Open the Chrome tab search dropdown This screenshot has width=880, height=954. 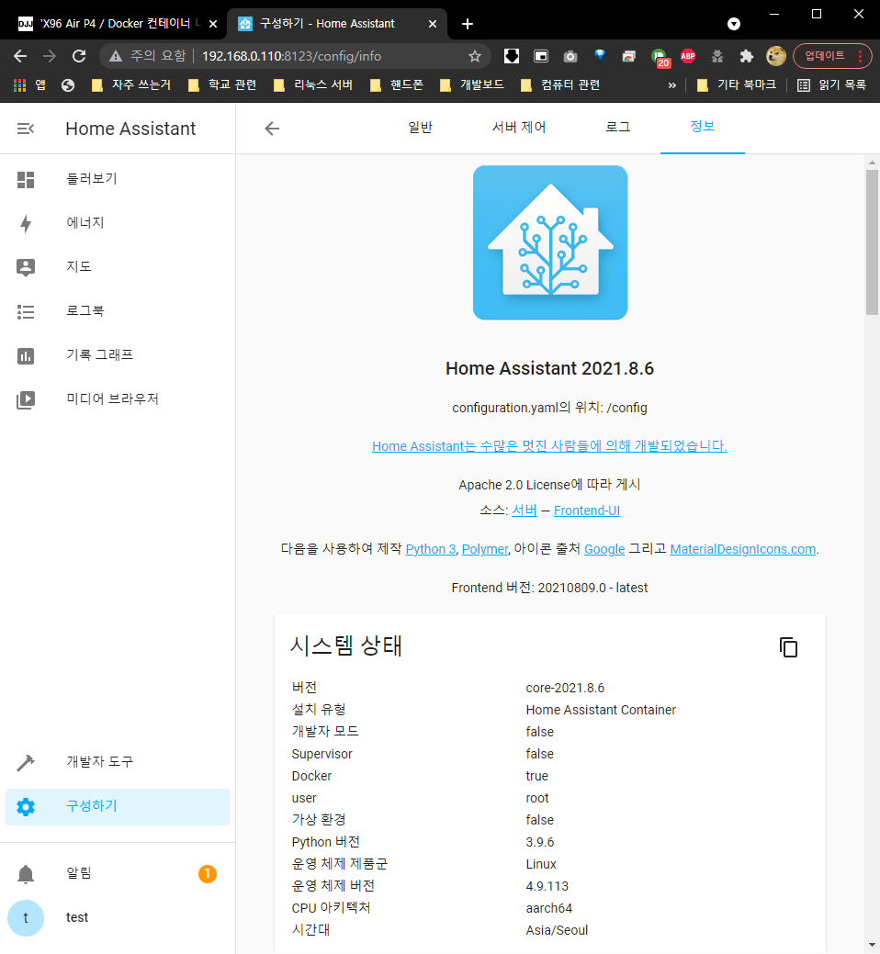click(734, 24)
